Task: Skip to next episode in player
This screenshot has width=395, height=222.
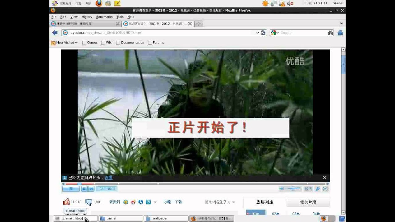Action: tap(91, 189)
